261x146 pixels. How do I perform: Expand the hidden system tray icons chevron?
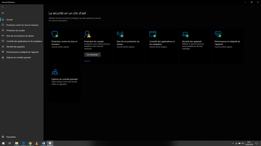(233, 143)
